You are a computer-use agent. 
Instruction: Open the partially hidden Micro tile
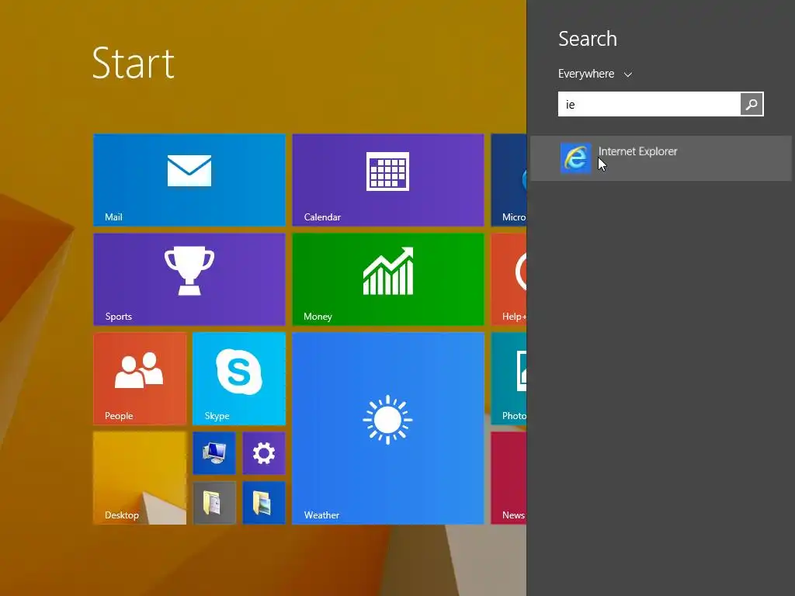coord(509,180)
